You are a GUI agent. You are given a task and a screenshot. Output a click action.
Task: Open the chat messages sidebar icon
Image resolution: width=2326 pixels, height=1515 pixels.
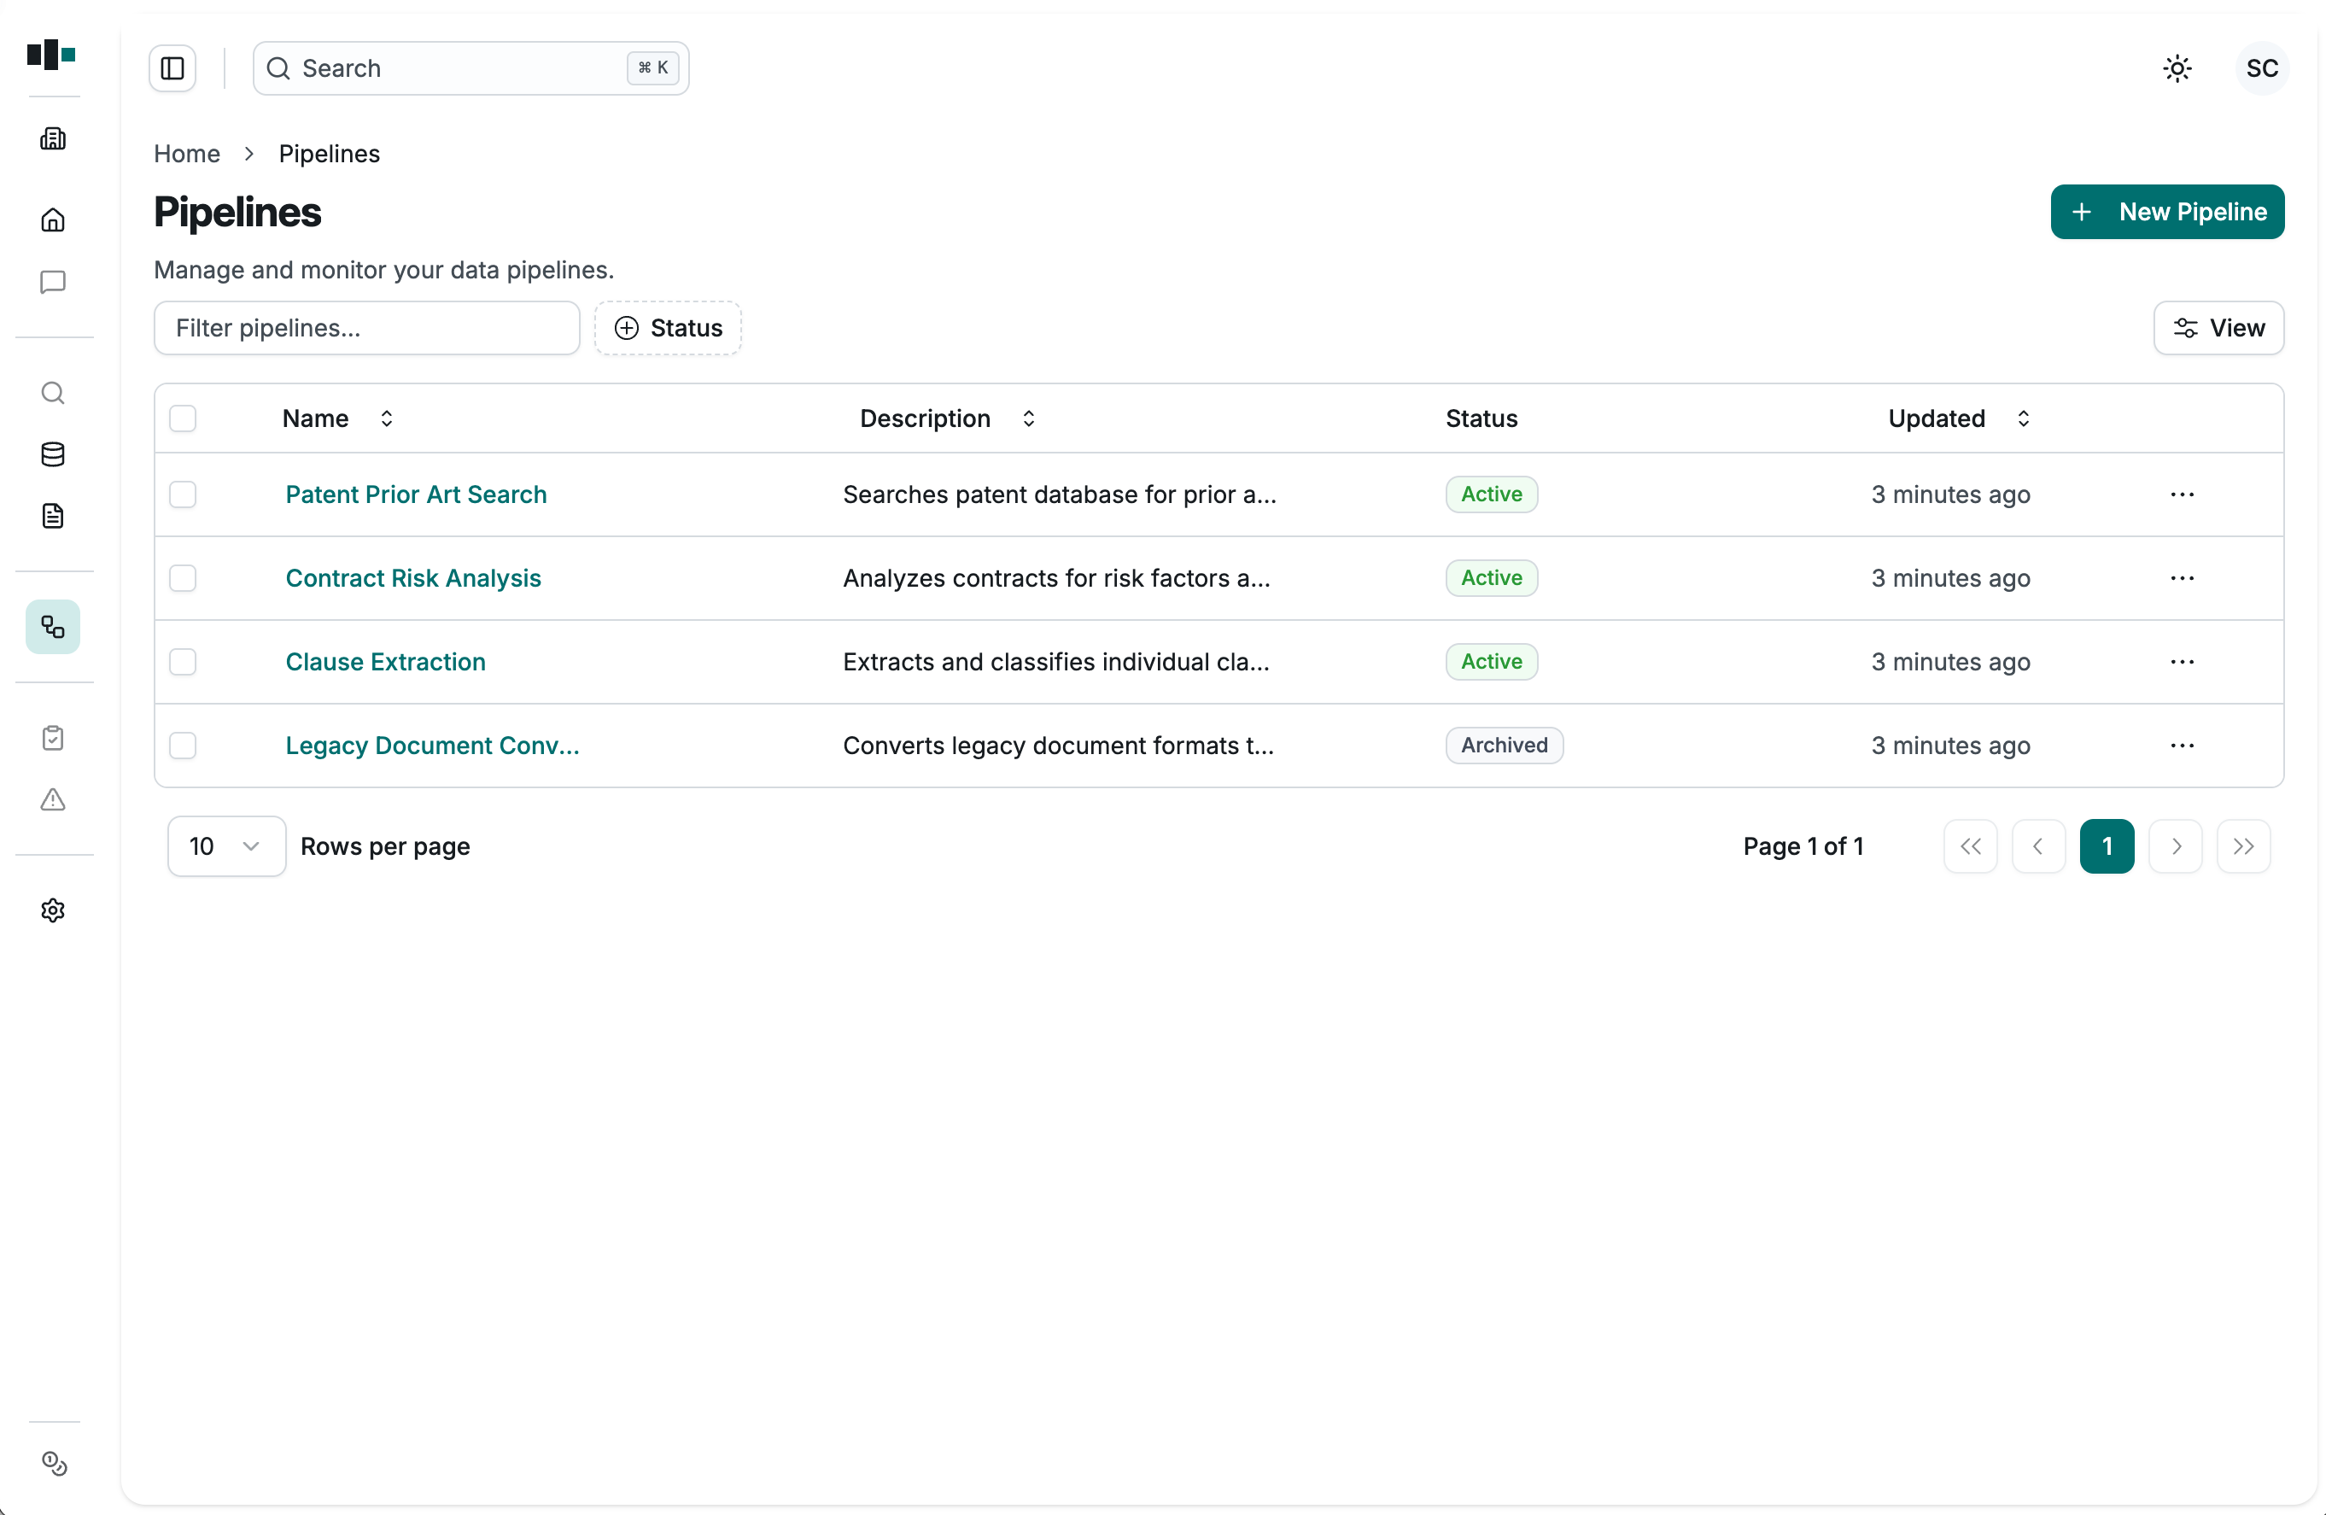52,283
